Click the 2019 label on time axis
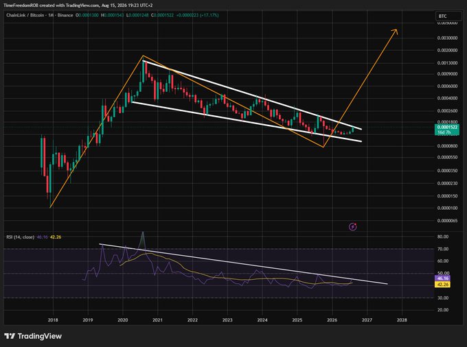The image size is (467, 347). click(x=88, y=320)
